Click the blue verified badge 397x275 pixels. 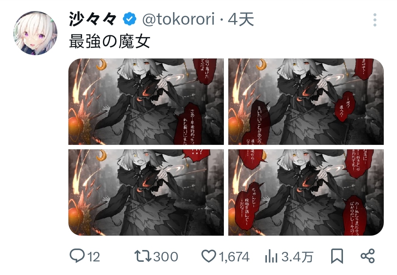click(130, 19)
